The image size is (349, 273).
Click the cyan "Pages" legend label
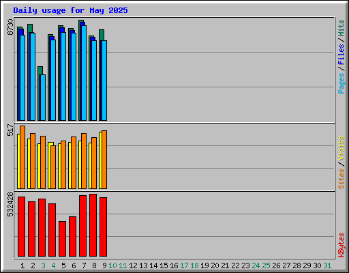342,83
